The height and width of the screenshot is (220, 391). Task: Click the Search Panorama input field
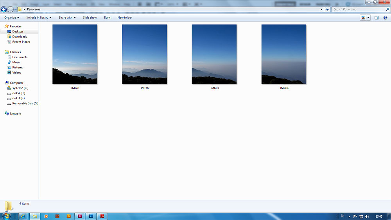(x=358, y=9)
